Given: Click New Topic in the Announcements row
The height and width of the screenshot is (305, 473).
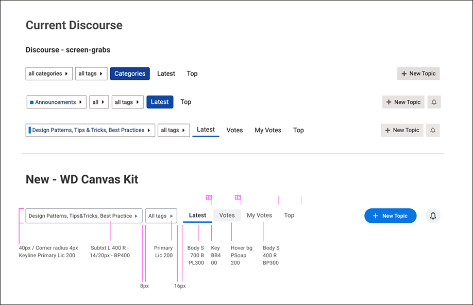Looking at the screenshot, I should 403,102.
